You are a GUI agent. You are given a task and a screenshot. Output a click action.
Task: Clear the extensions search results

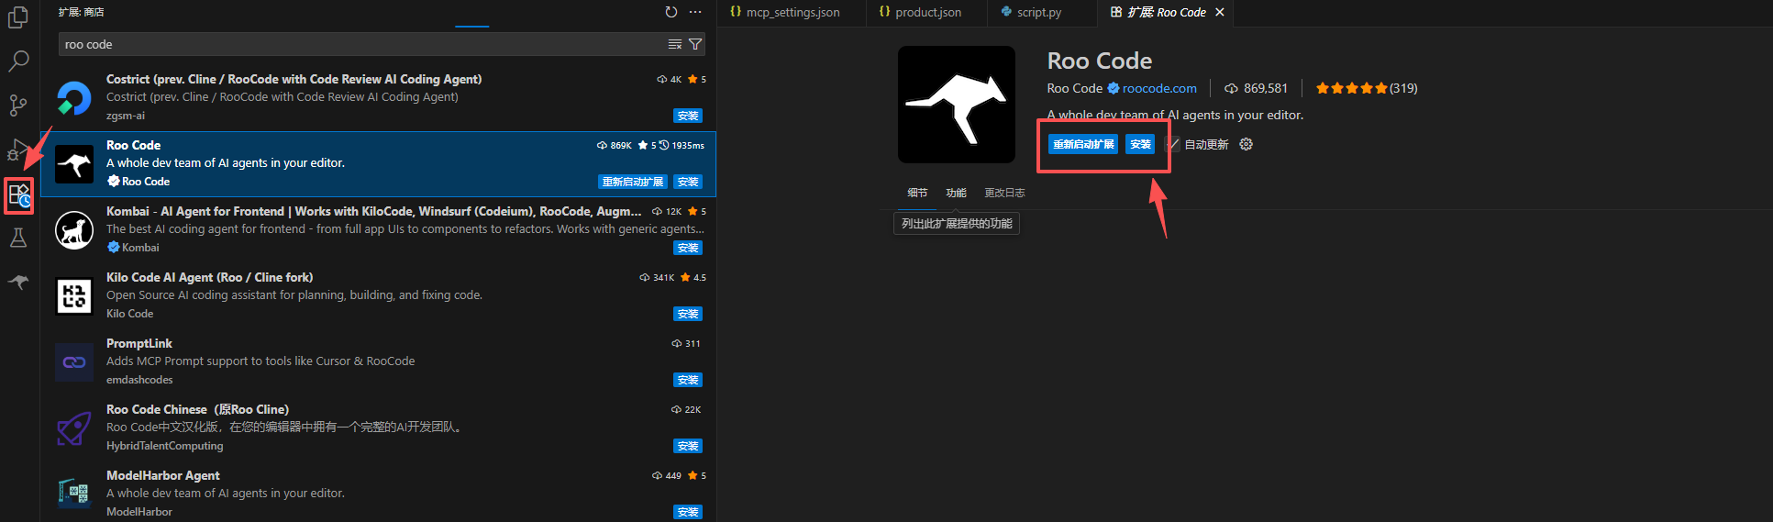point(675,44)
